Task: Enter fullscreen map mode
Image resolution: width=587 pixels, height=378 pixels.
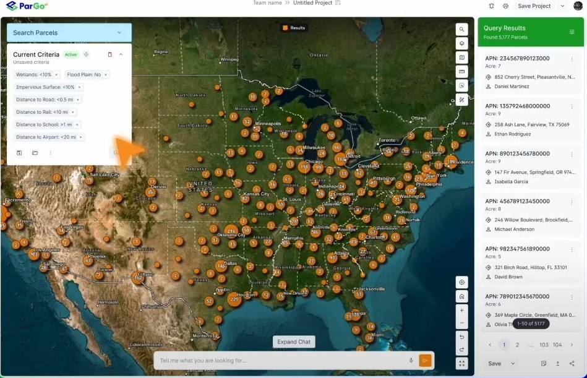Action: click(461, 364)
